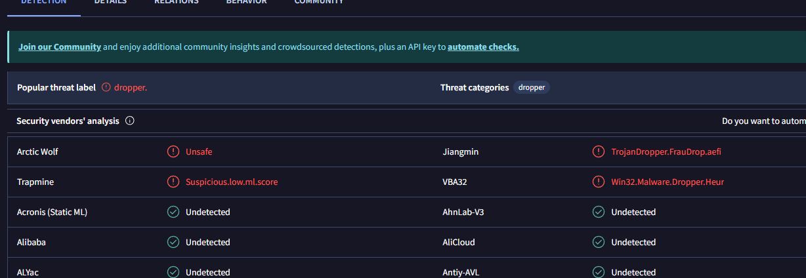Click the red warning icon for Arctic Wolf
This screenshot has height=278, width=806.
[x=173, y=151]
